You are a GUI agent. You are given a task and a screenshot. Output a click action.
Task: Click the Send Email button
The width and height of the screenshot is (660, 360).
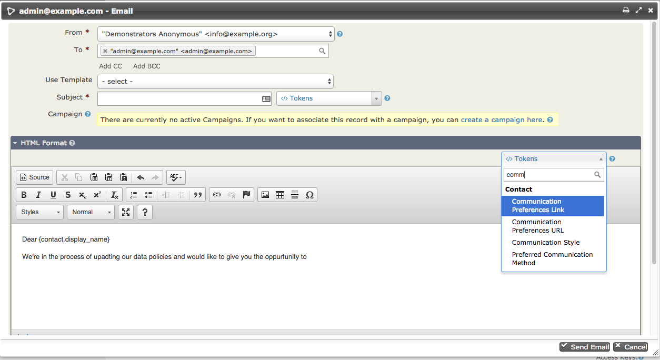585,347
